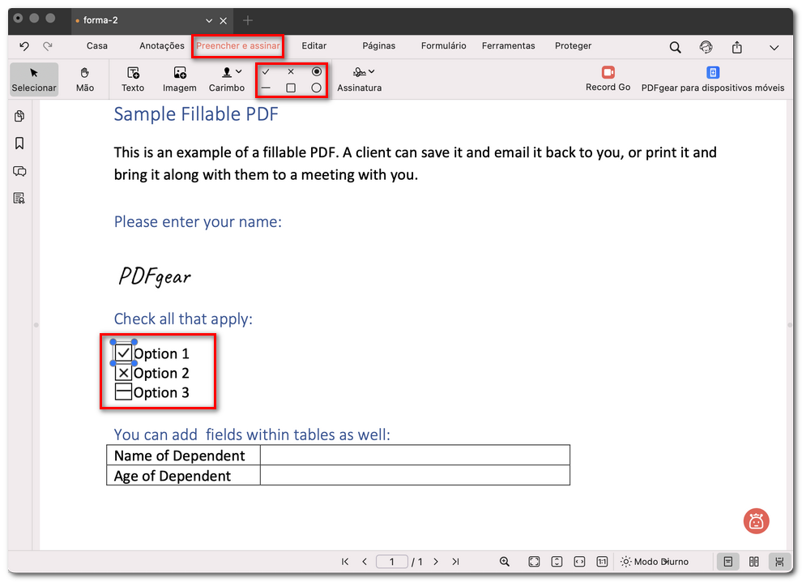
Task: Open the Anotações tab
Action: [162, 45]
